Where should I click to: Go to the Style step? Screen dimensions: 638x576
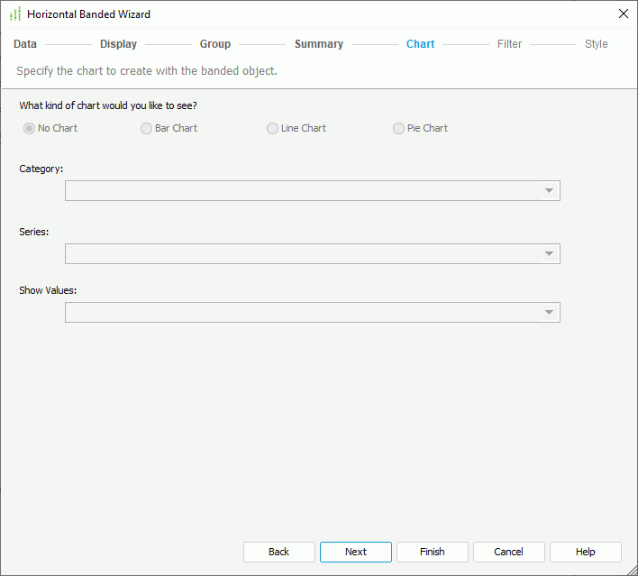(x=596, y=44)
